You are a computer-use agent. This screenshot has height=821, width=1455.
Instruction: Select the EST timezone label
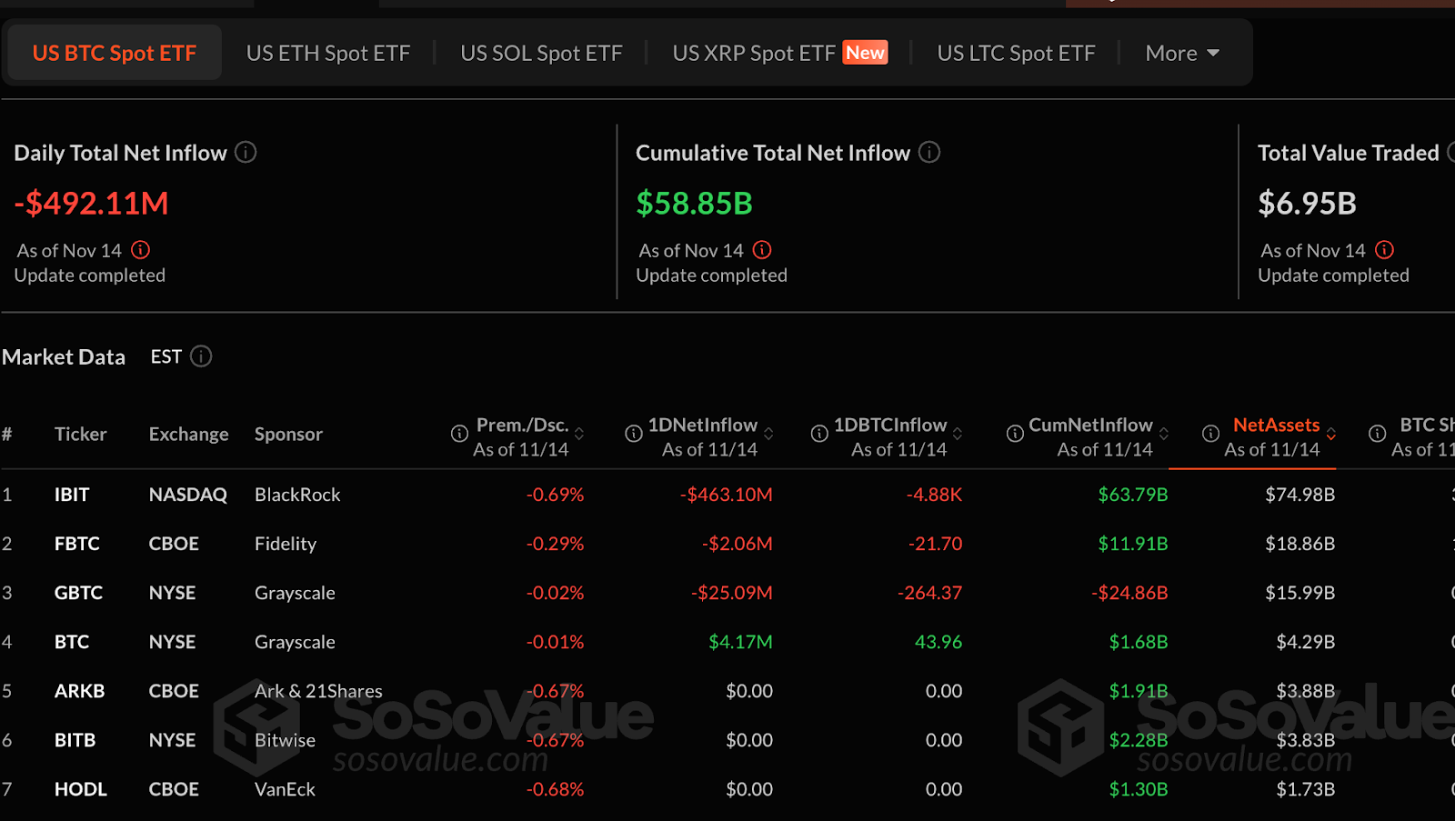pos(166,356)
